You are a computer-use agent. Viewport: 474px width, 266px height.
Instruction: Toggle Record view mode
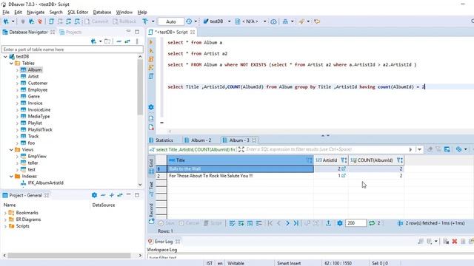[151, 214]
